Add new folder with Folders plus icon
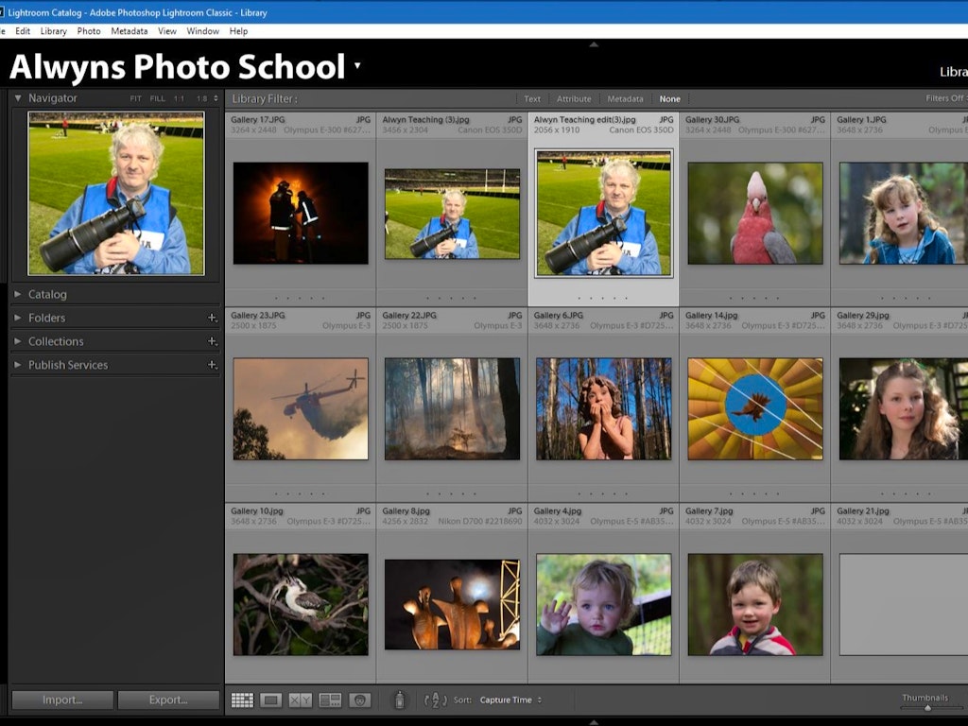Image resolution: width=968 pixels, height=726 pixels. pyautogui.click(x=212, y=318)
